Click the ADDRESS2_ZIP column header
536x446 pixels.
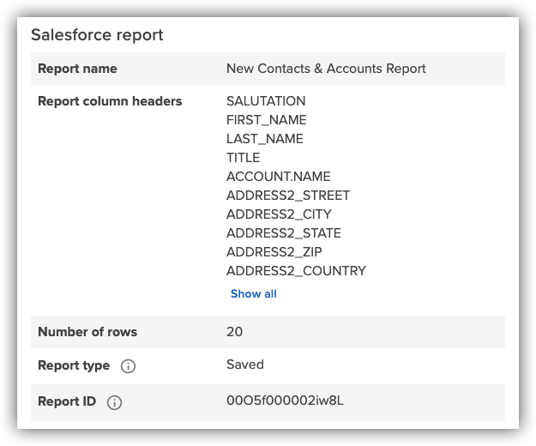(x=274, y=252)
